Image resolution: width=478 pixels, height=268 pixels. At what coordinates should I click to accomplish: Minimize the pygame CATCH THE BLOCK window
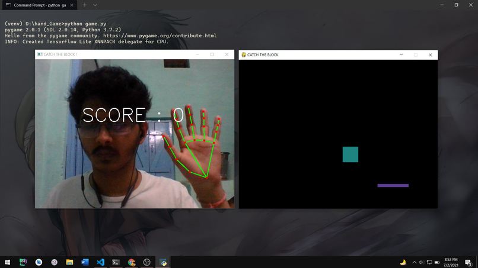(x=401, y=55)
